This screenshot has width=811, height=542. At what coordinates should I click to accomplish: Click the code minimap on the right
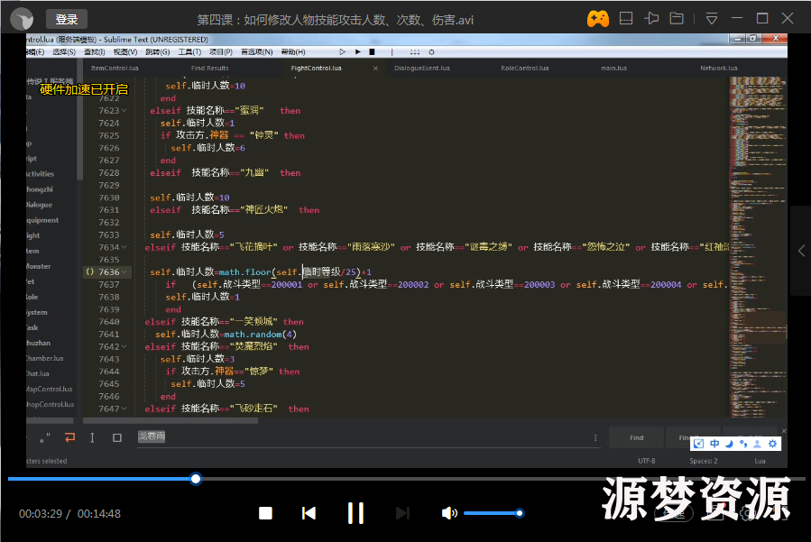pyautogui.click(x=758, y=247)
